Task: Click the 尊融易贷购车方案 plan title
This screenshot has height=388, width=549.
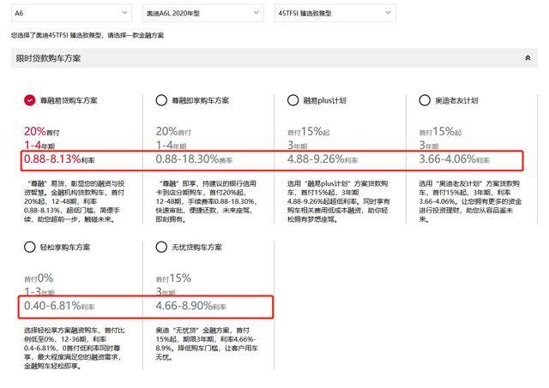Action: (x=69, y=101)
